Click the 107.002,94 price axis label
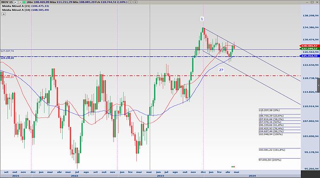 [310, 121]
